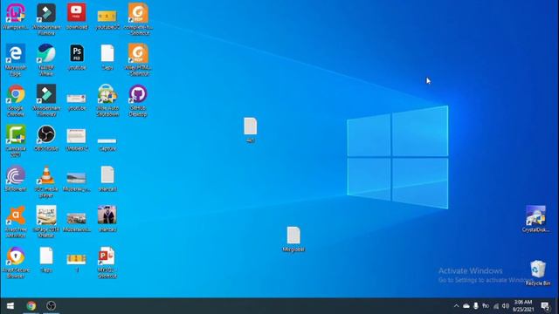Launch the Microsoft Edge desktop shortcut
Screen dimensions: 559x314
click(16, 60)
